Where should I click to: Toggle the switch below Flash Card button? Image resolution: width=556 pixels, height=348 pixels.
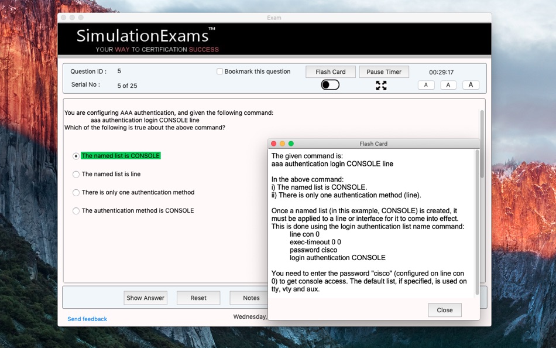[x=330, y=85]
